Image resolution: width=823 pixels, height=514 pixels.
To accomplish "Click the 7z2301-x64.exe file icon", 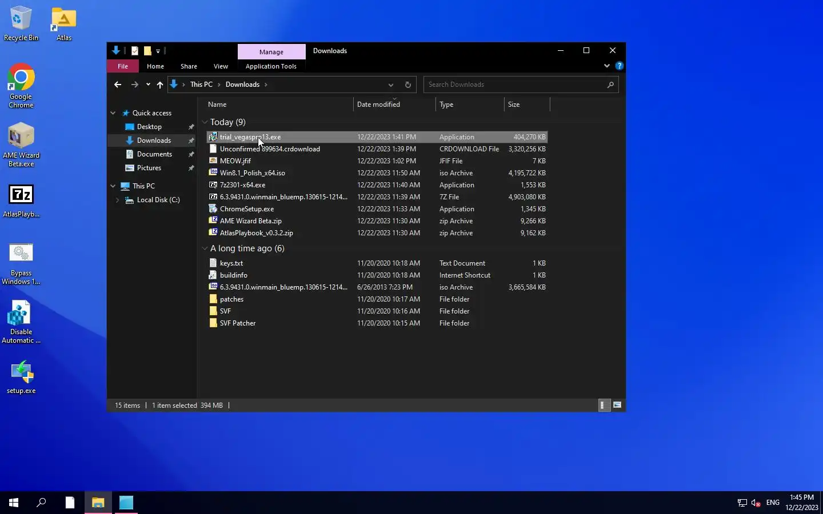I will click(x=213, y=185).
